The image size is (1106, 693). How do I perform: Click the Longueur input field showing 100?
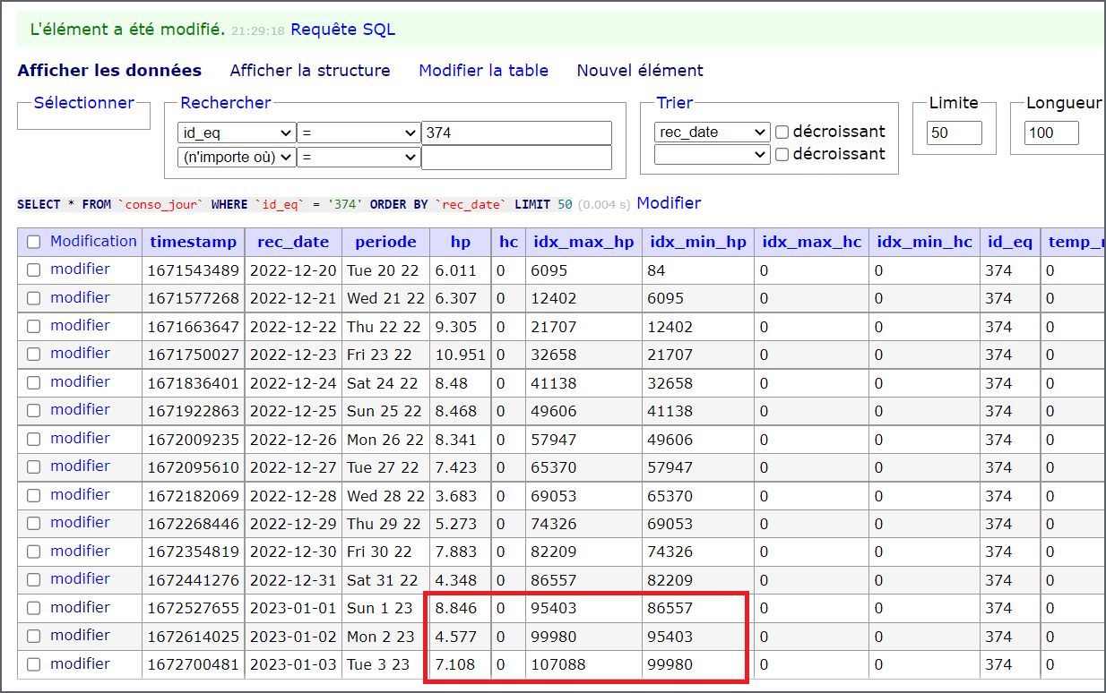tap(1051, 133)
